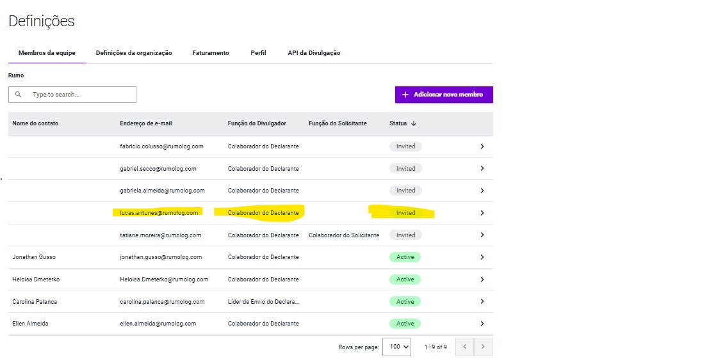The image size is (725, 362).
Task: Click Active badge for Carolina Palanca
Action: pos(405,301)
